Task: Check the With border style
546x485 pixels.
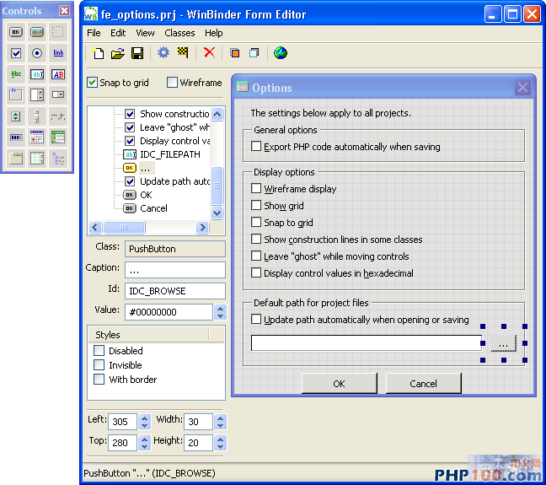Action: [x=99, y=380]
